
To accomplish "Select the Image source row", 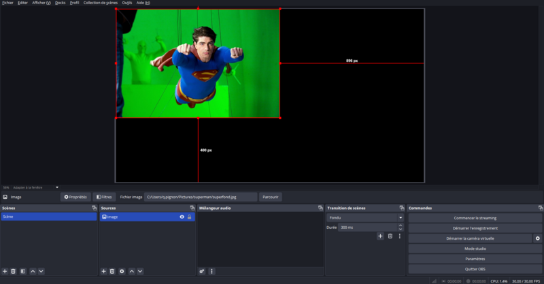I will pyautogui.click(x=148, y=217).
